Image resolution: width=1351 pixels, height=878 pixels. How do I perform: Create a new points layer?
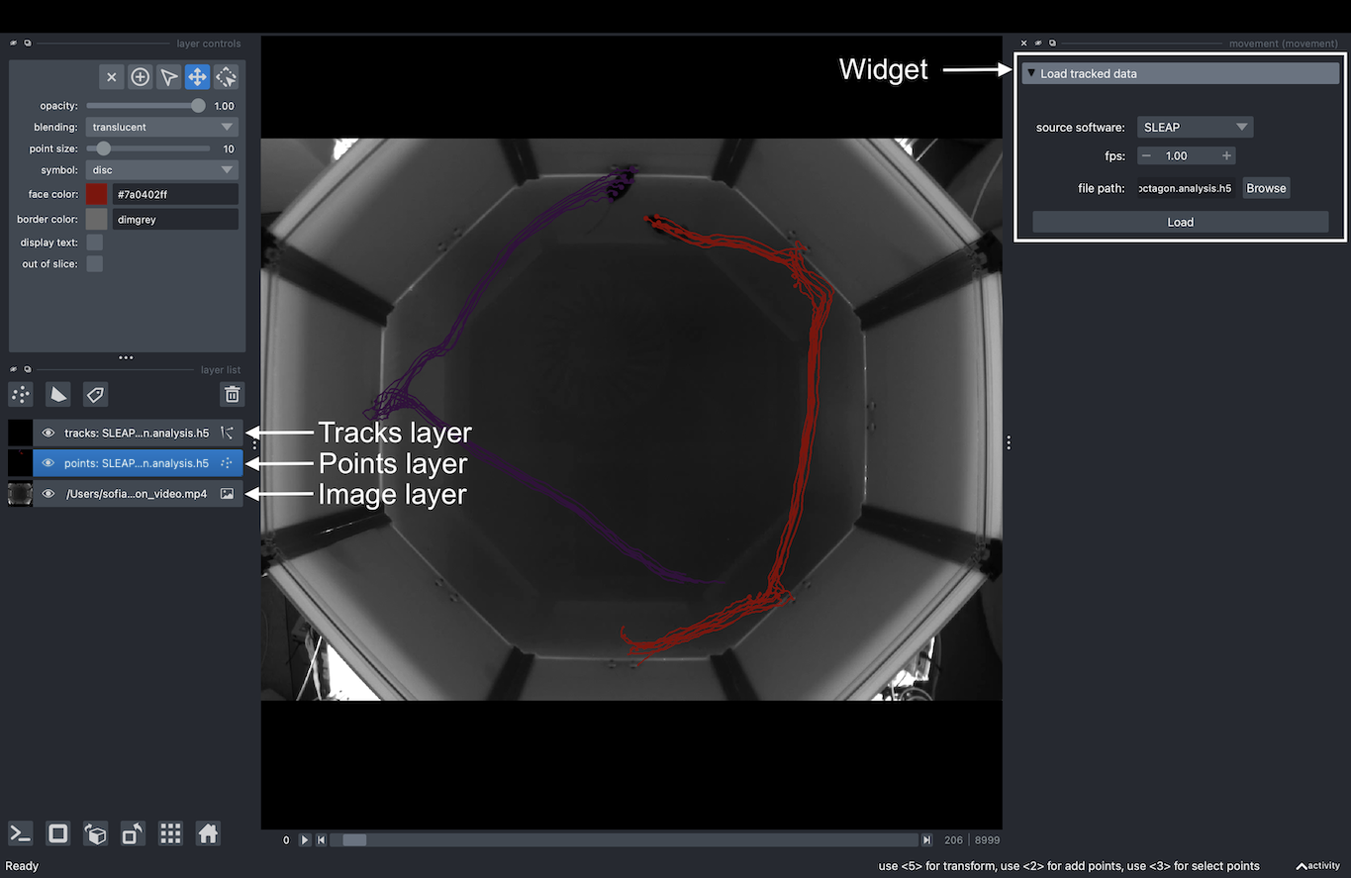click(x=20, y=394)
